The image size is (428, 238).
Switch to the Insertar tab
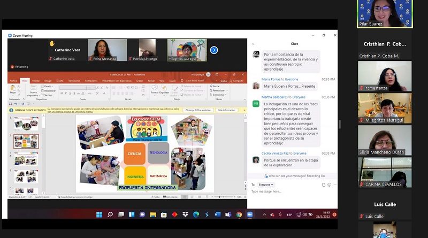coord(36,81)
